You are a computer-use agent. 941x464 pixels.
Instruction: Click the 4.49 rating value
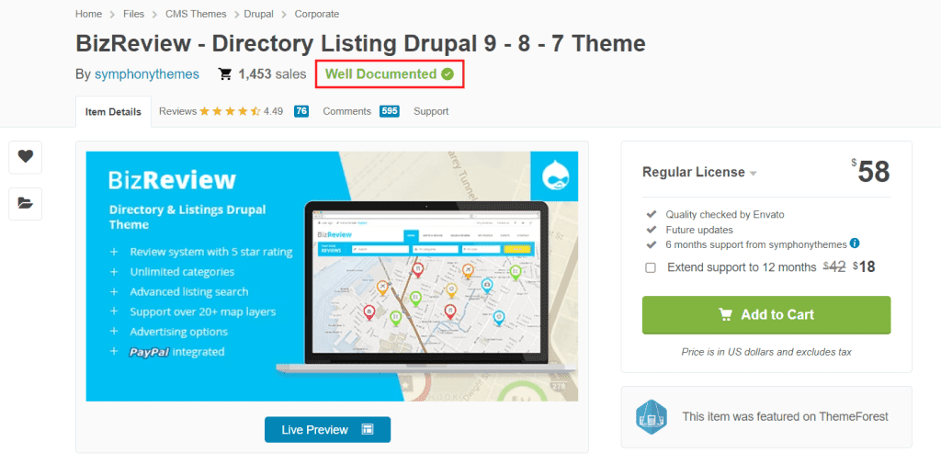273,111
